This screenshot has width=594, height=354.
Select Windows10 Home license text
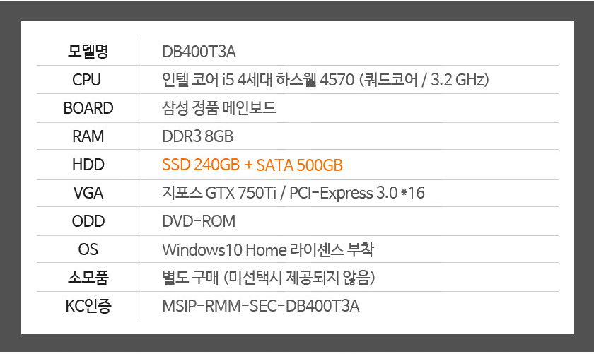pos(268,250)
